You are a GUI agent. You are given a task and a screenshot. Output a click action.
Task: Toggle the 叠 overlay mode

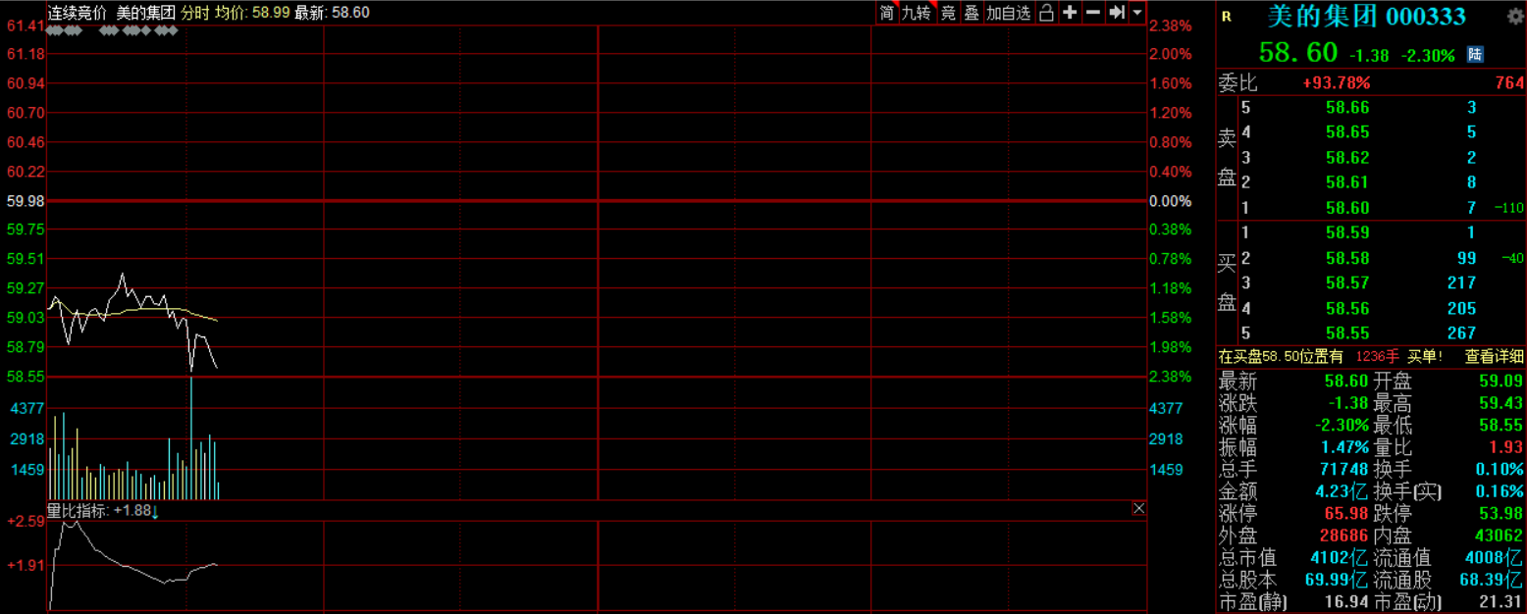tap(971, 13)
